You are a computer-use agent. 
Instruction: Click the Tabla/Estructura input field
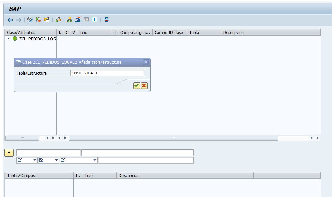coord(107,73)
